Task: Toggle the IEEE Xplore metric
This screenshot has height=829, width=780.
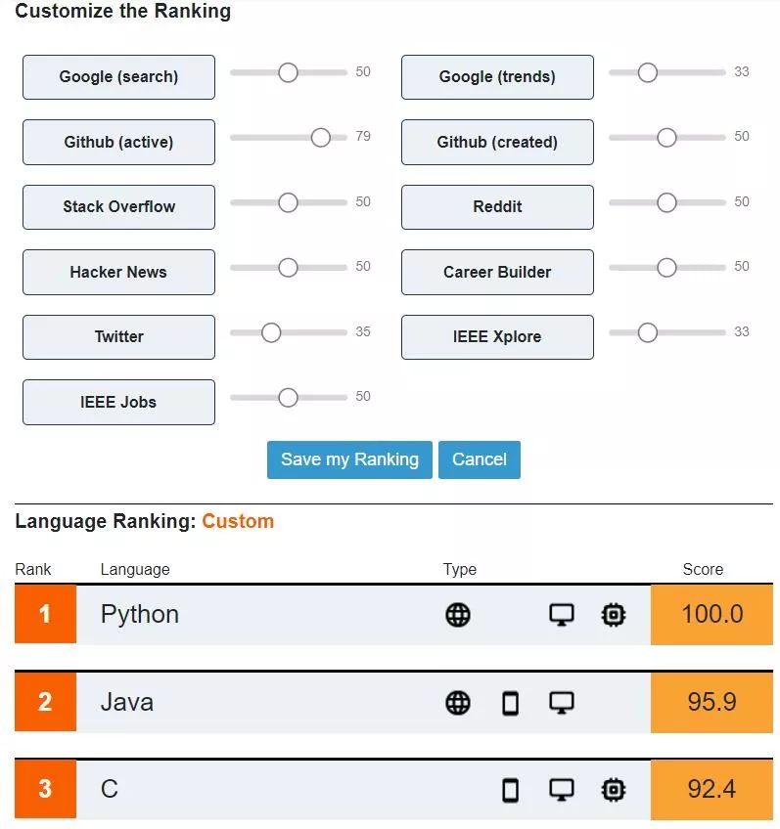Action: pyautogui.click(x=497, y=337)
